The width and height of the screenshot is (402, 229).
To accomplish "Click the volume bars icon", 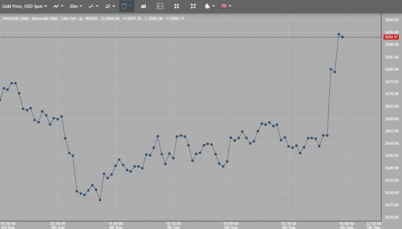I will [x=144, y=6].
